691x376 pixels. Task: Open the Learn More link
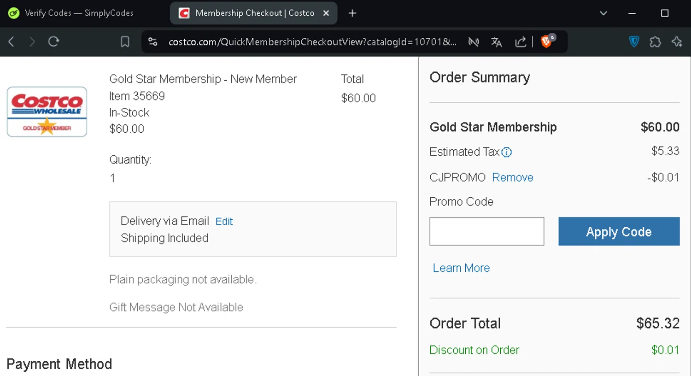point(461,268)
